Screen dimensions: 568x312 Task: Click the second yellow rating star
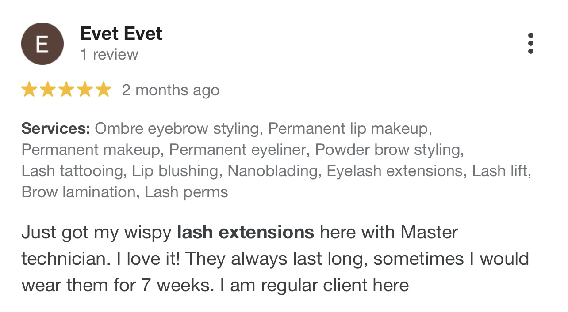48,90
